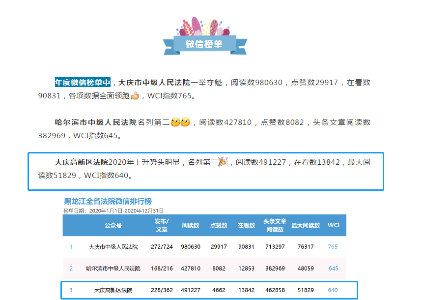This screenshot has height=300, width=424.
Task: Select 大庆市中级人民法院 in the ranking table
Action: (x=113, y=247)
